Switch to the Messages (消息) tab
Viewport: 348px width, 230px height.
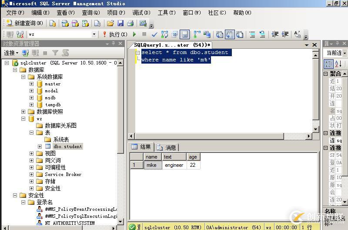(x=166, y=147)
